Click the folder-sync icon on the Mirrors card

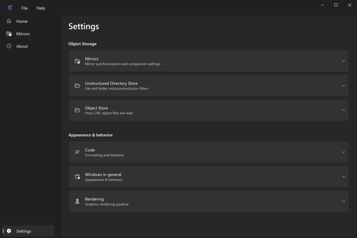78,61
